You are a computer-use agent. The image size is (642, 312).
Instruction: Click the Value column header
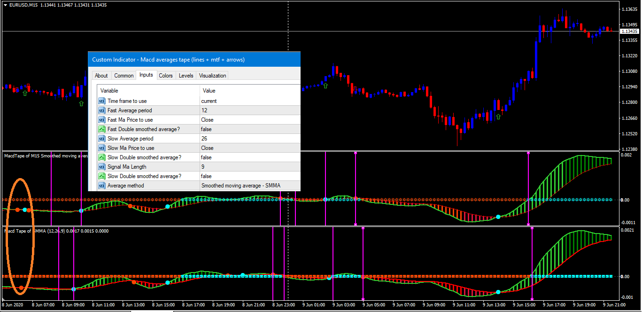209,91
